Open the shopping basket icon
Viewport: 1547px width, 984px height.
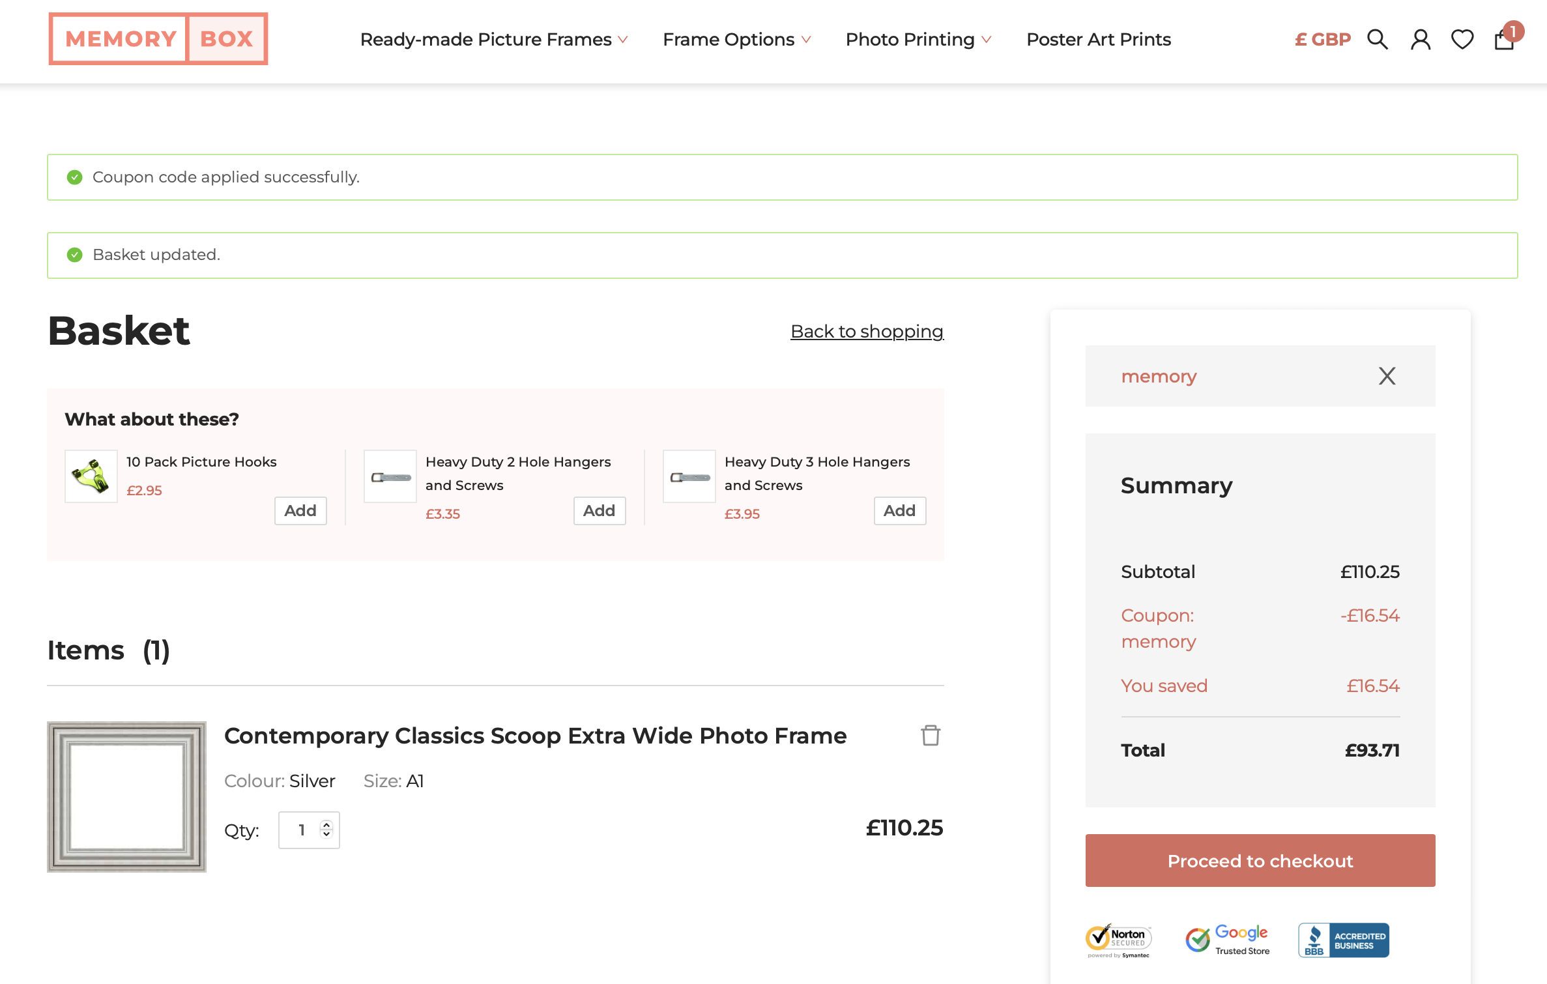point(1504,40)
